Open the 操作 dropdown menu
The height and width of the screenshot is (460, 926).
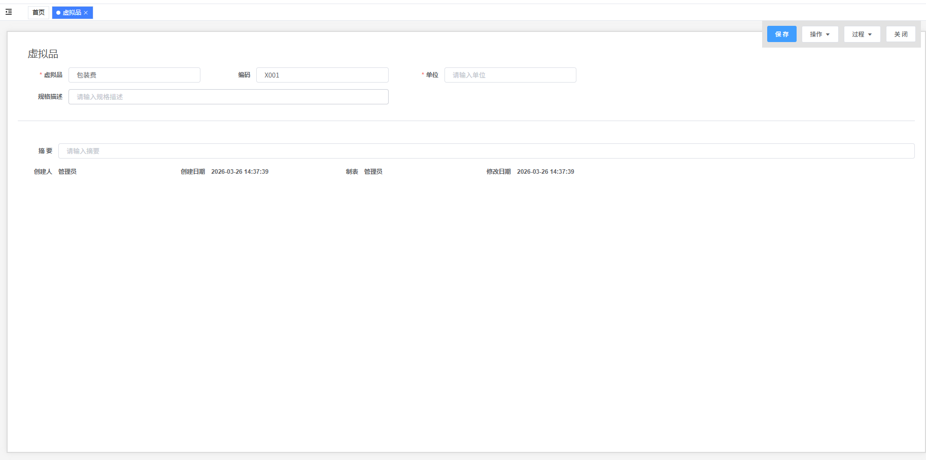[x=819, y=34]
